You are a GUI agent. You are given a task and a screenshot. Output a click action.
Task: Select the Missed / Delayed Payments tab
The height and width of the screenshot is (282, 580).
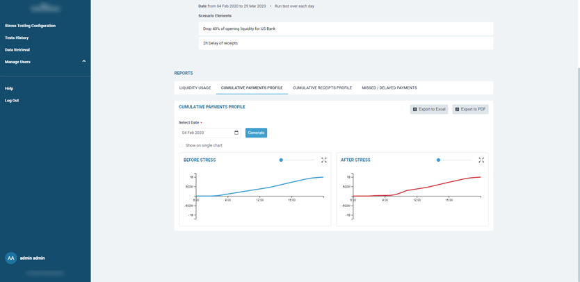389,88
